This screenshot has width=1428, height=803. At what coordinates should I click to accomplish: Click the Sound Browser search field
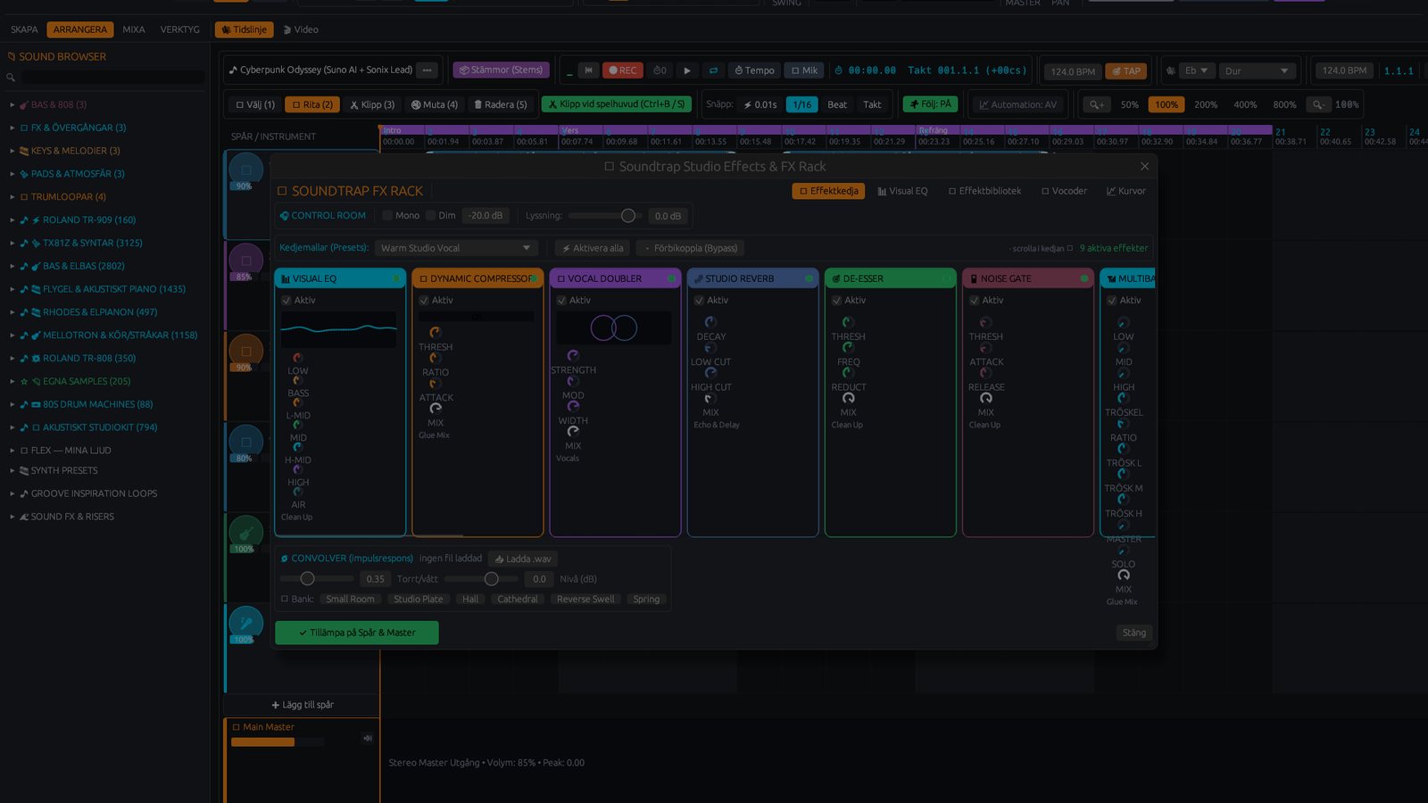click(x=113, y=78)
